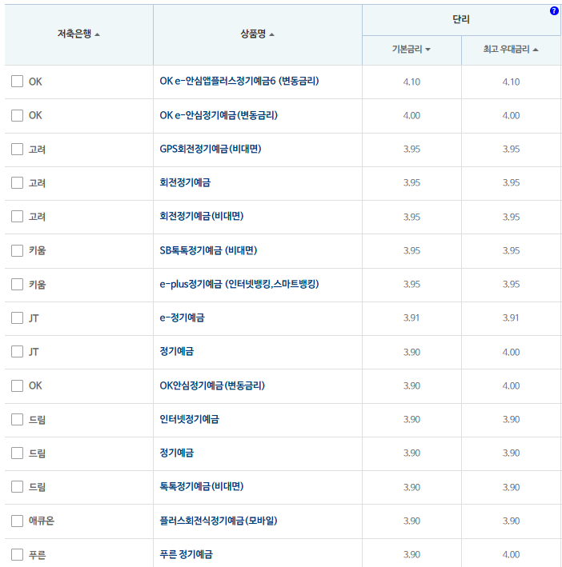Screen dimensions: 562x567
Task: Click bank name JT in e-정기예금 row
Action: coord(34,318)
